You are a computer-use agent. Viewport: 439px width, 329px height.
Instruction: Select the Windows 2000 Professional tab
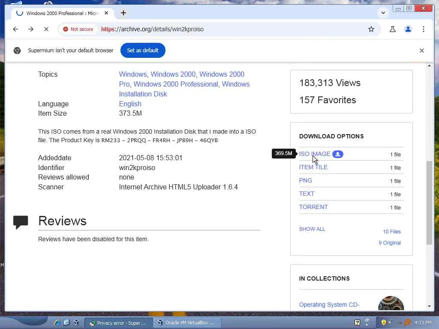click(63, 13)
